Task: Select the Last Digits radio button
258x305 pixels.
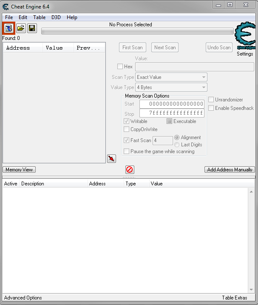Action: pos(177,145)
